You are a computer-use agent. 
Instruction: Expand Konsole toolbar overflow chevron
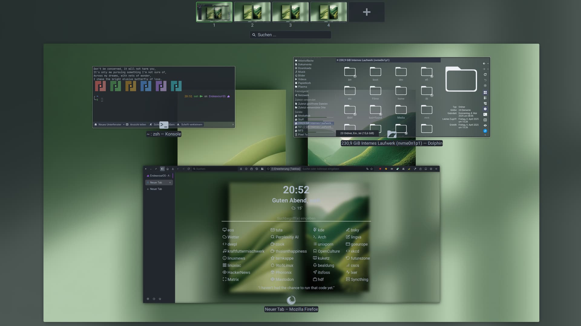[233, 125]
